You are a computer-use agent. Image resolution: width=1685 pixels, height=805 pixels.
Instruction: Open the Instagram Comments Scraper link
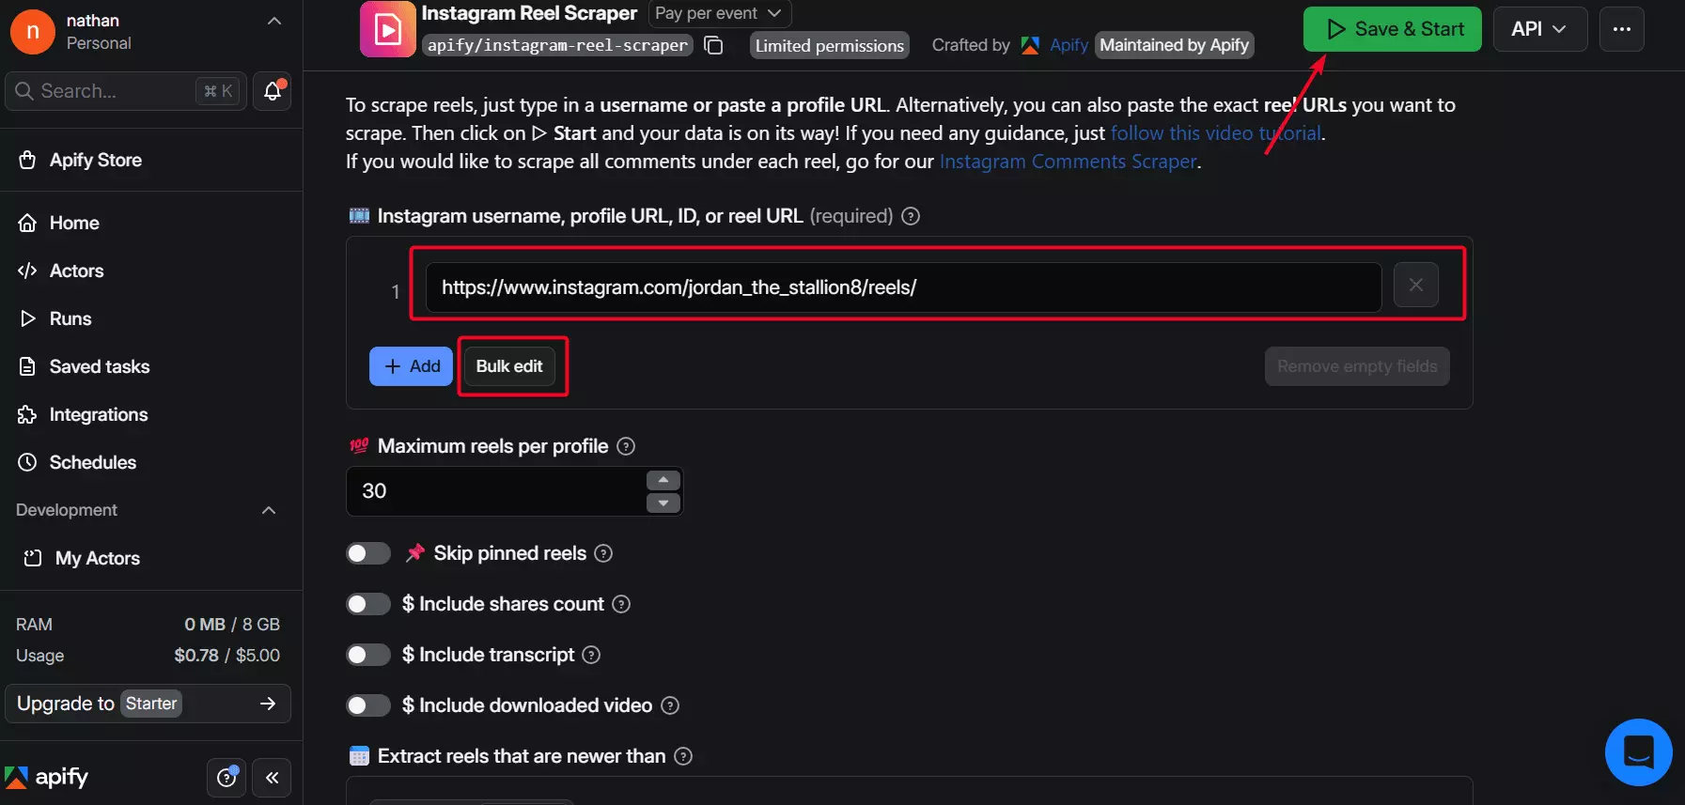coord(1069,162)
